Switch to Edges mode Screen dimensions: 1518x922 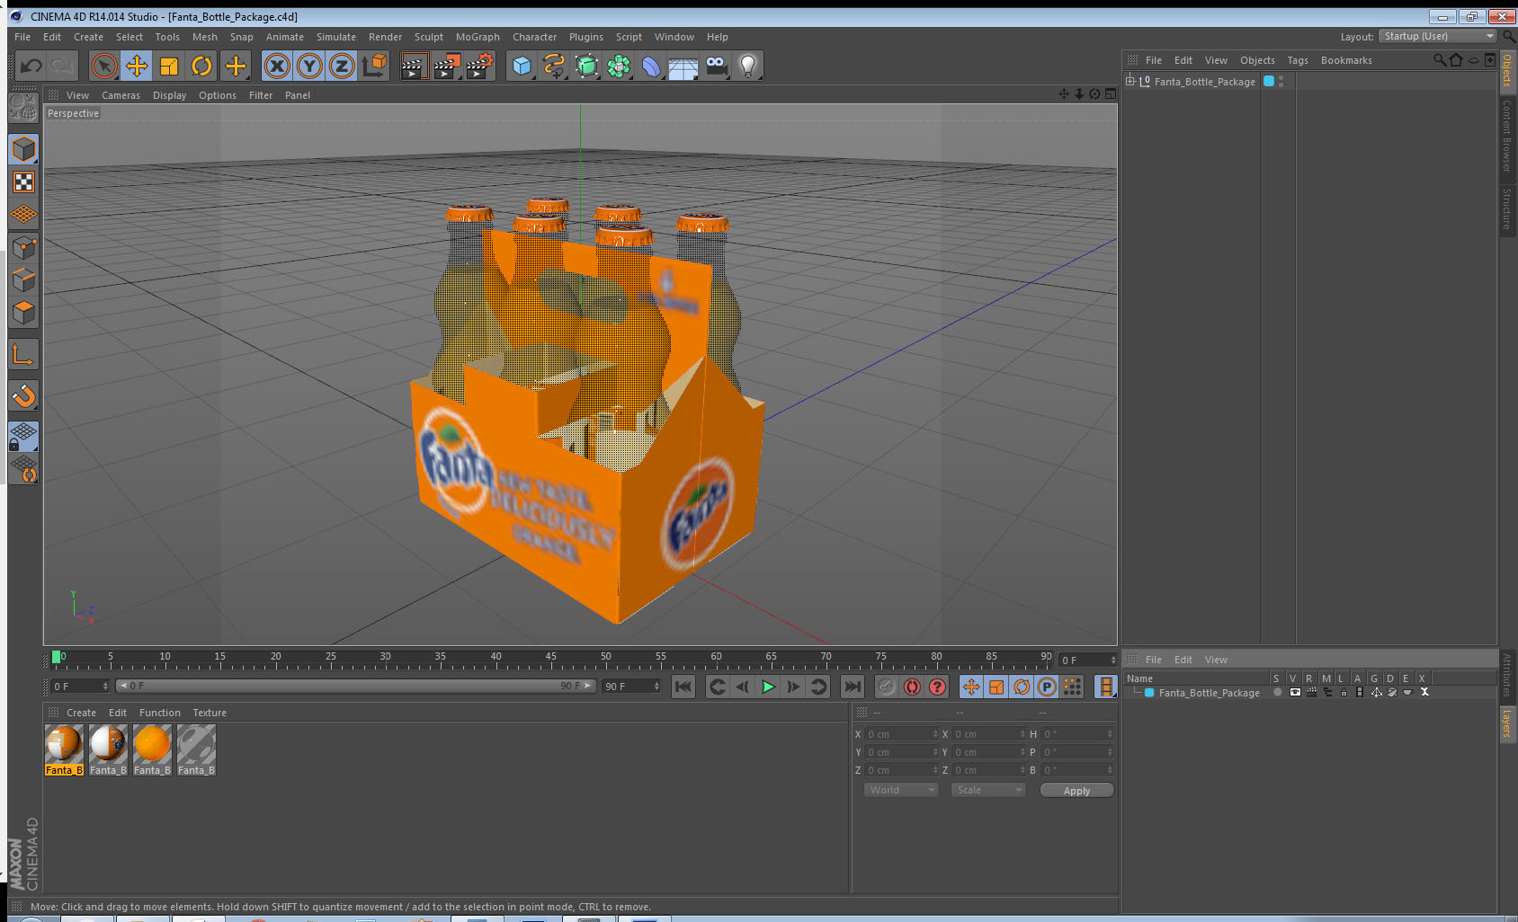click(24, 279)
